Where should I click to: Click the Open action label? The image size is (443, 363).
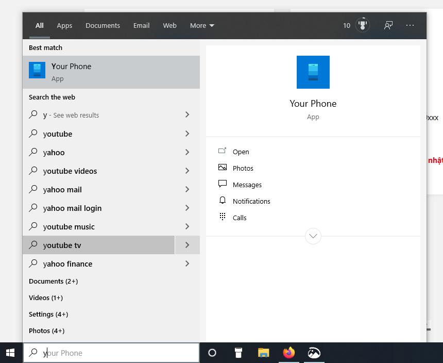point(241,152)
